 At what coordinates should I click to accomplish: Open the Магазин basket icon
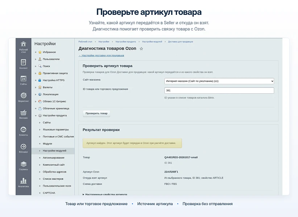click(23, 112)
